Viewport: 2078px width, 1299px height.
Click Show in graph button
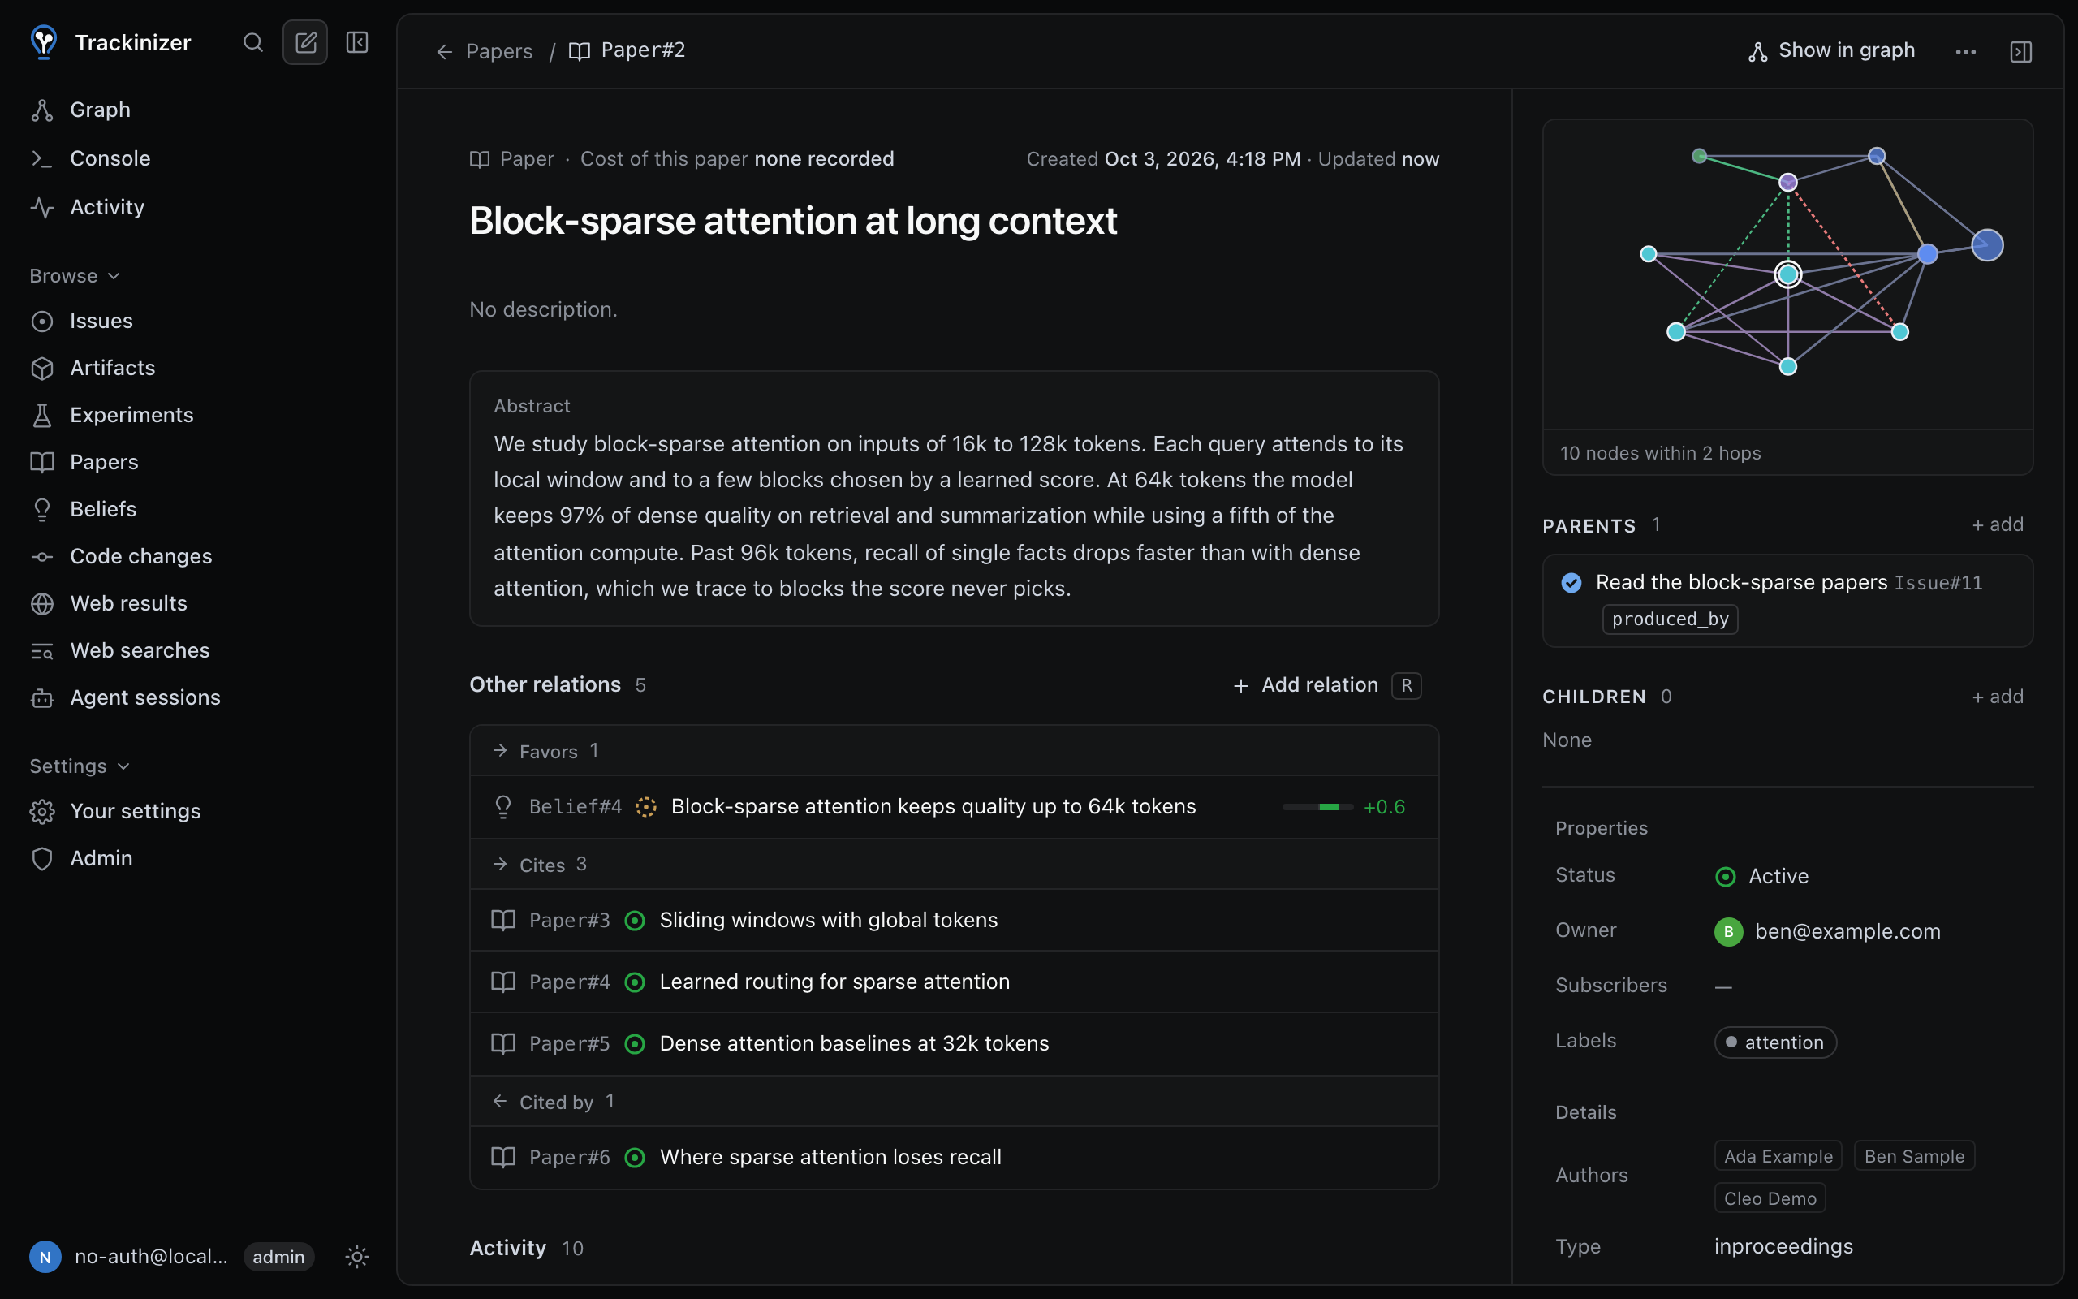point(1830,50)
